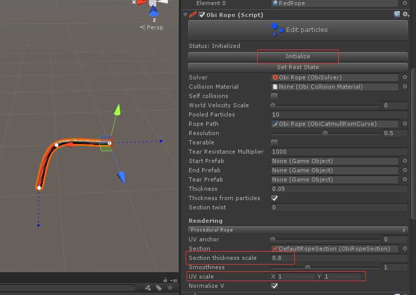Uncheck Thickness from particles
The width and height of the screenshot is (416, 295).
point(274,198)
